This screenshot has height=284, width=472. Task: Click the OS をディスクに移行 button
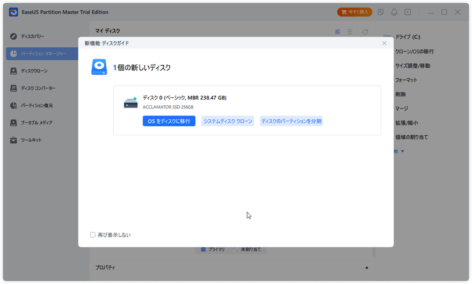pyautogui.click(x=169, y=121)
